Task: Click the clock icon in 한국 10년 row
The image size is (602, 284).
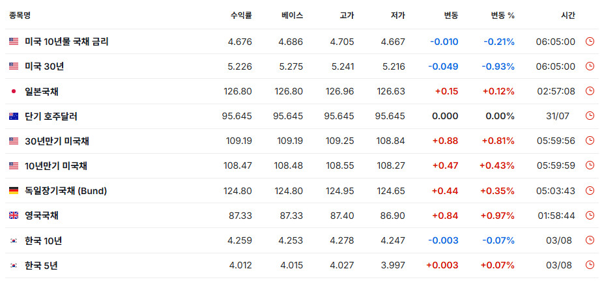Action: (590, 240)
